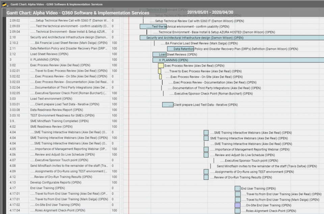The height and width of the screenshot is (214, 324).
Task: Select the Review of Dry-Run Training Results block
Action: pos(206,177)
